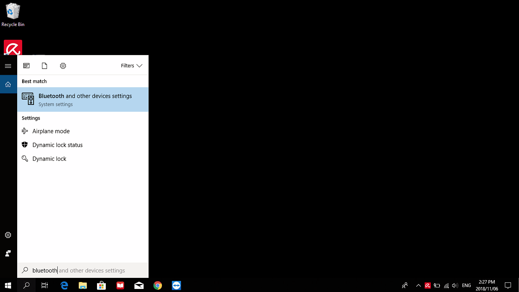Launch Microsoft Edge from taskbar
519x292 pixels.
click(x=64, y=285)
